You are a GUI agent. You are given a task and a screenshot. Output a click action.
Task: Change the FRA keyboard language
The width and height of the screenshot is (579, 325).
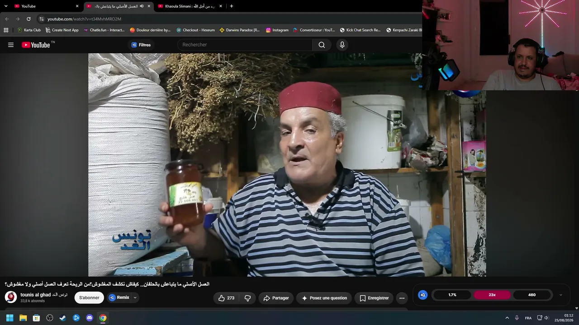528,318
